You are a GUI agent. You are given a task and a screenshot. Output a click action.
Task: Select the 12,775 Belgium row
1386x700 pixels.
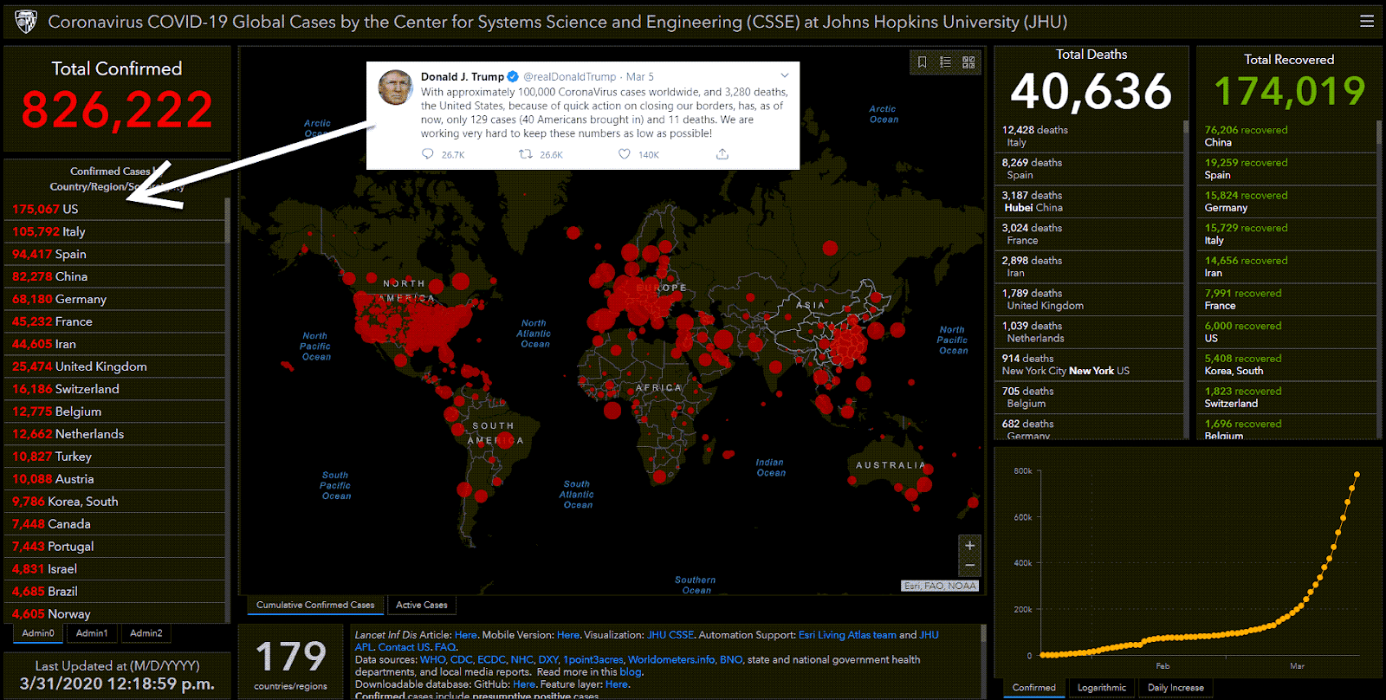pos(114,412)
